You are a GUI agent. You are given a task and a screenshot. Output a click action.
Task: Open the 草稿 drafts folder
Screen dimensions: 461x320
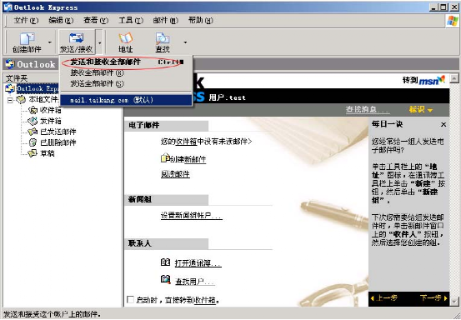[47, 153]
